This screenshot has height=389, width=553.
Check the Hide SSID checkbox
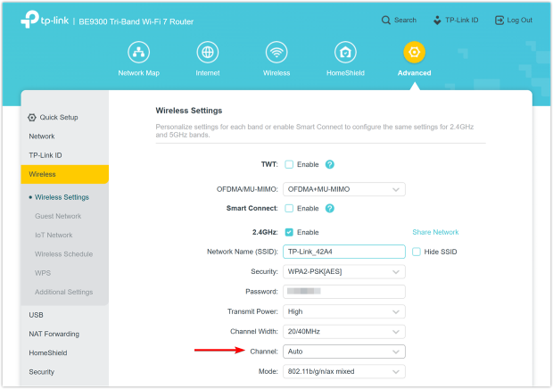tap(417, 252)
